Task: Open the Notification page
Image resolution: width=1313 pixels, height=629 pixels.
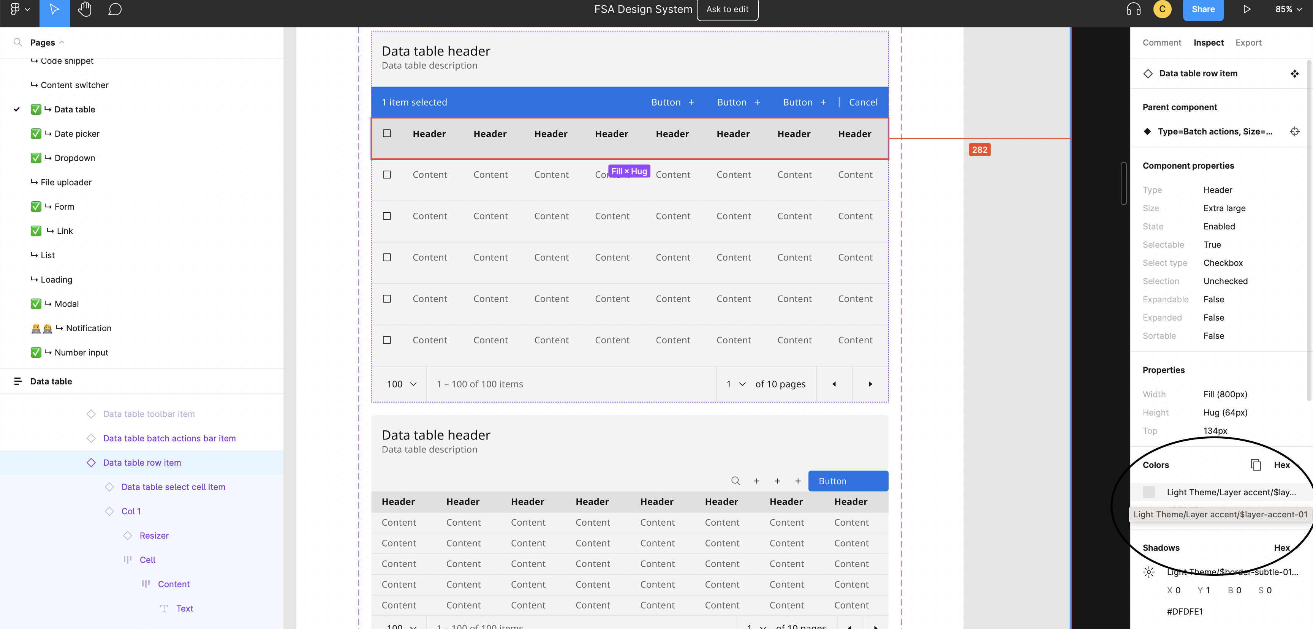Action: pyautogui.click(x=88, y=328)
